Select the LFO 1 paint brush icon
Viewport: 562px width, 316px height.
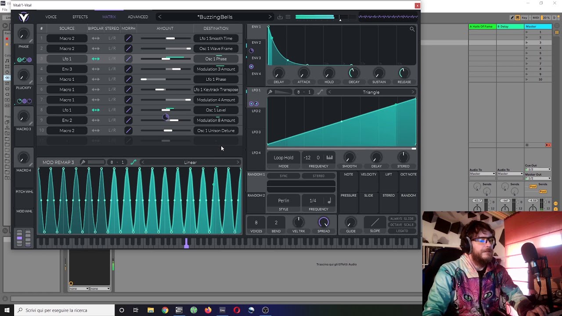coord(270,92)
